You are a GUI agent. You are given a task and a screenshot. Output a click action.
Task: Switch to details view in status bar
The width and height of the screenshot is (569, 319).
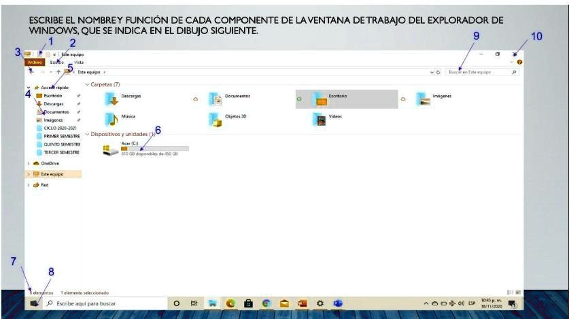510,292
